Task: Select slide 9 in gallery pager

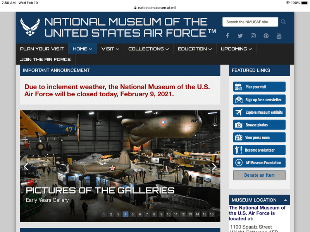Action: point(161,214)
